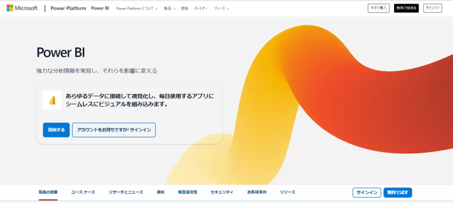Click the blue 開始する button
The width and height of the screenshot is (453, 203).
tap(56, 130)
